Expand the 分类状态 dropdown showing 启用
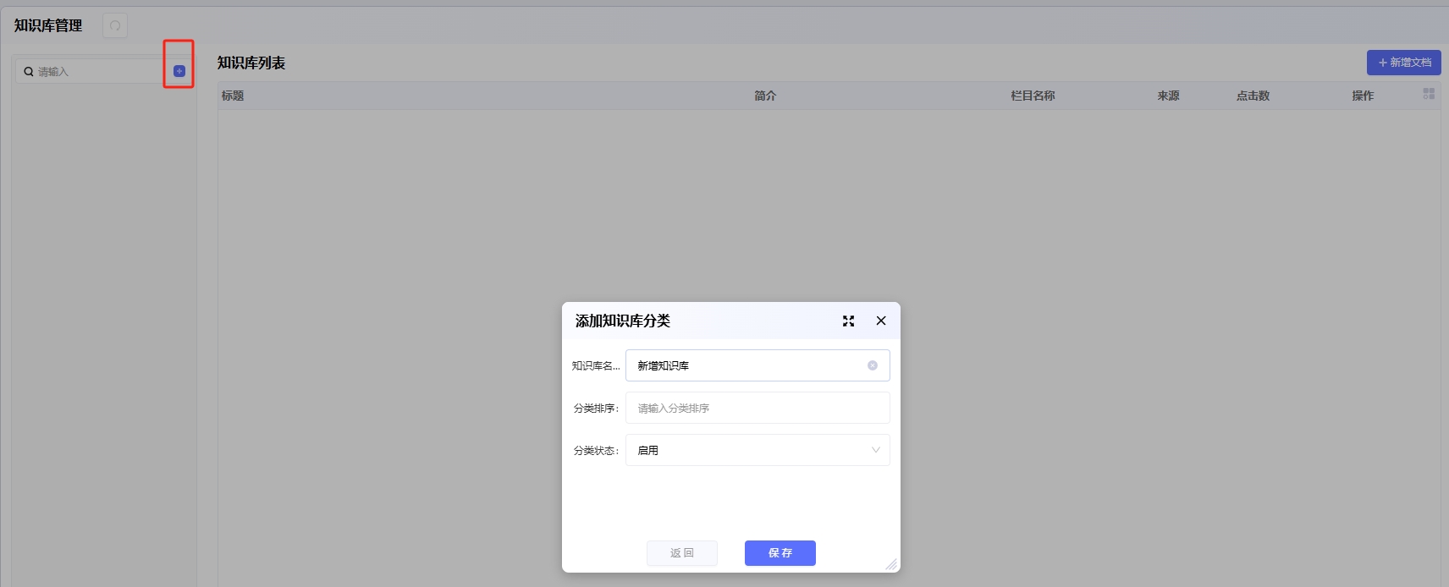The width and height of the screenshot is (1449, 587). (758, 450)
